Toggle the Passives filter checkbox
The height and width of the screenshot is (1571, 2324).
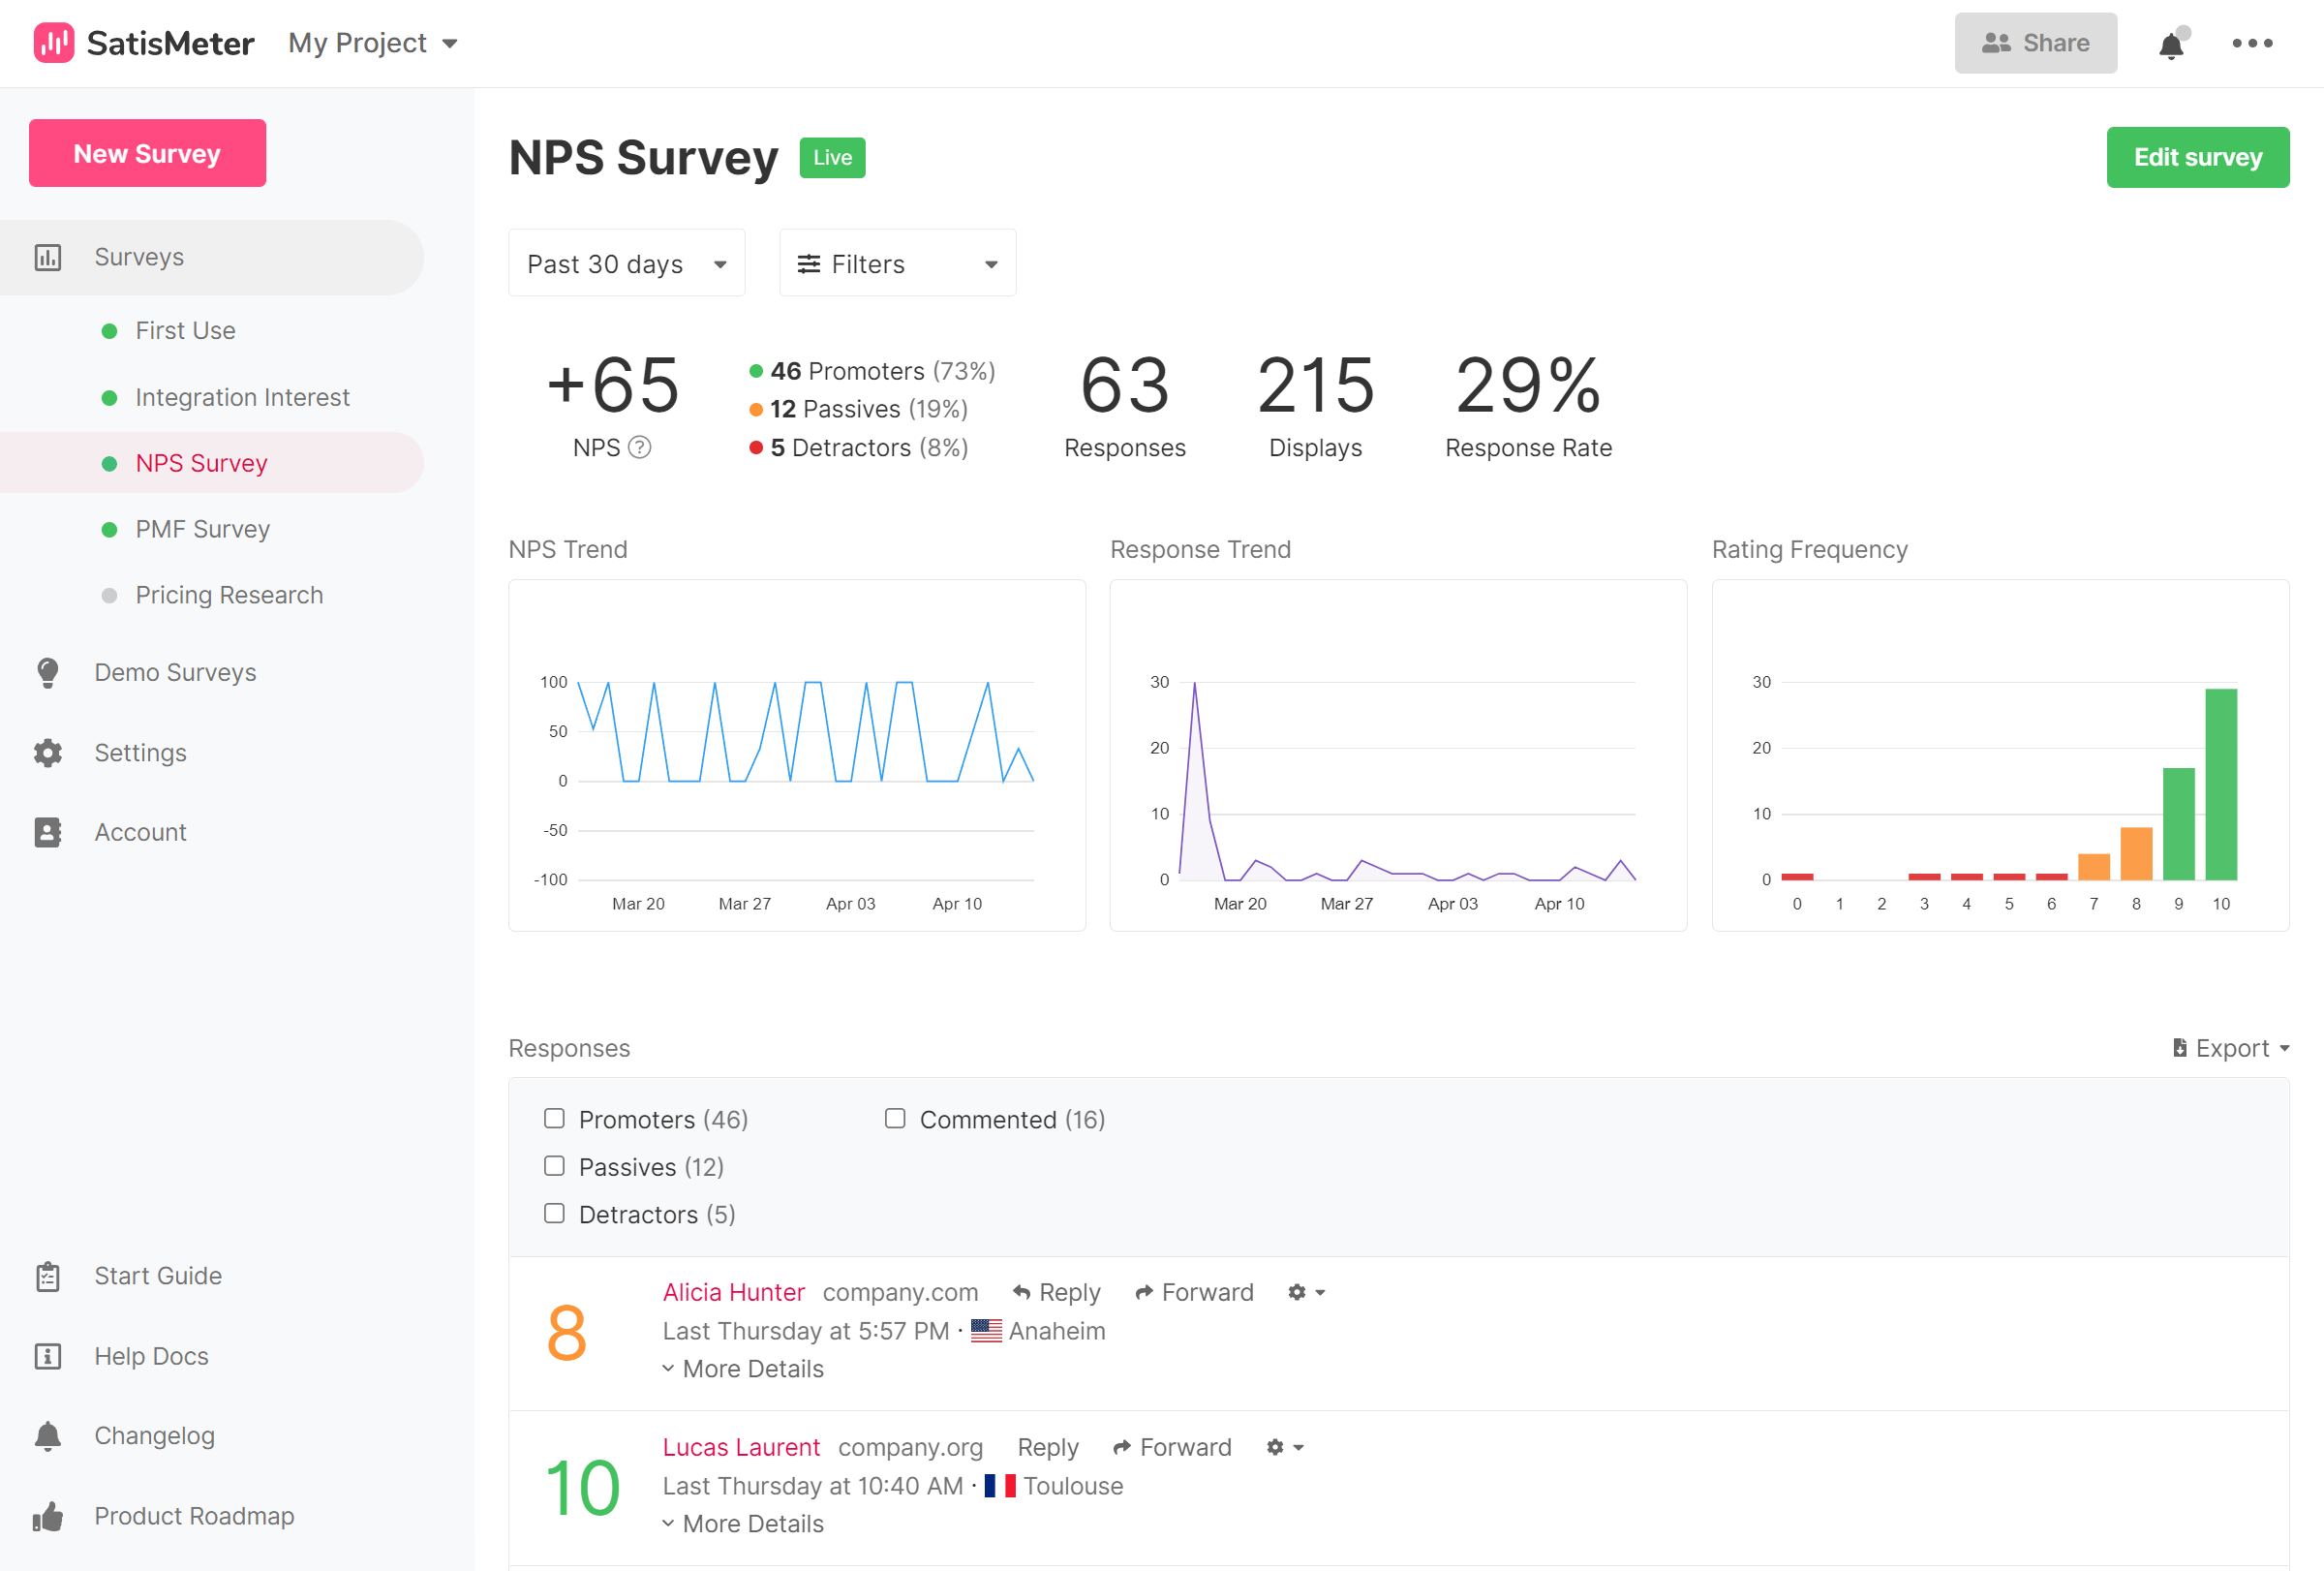point(554,1164)
